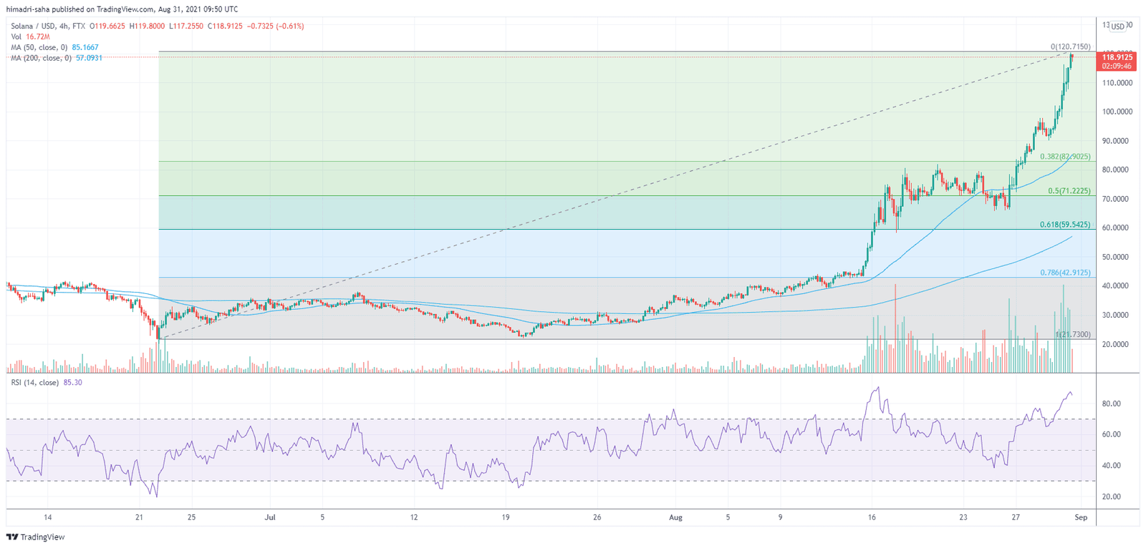Click the Sep label on time axis

click(1081, 517)
